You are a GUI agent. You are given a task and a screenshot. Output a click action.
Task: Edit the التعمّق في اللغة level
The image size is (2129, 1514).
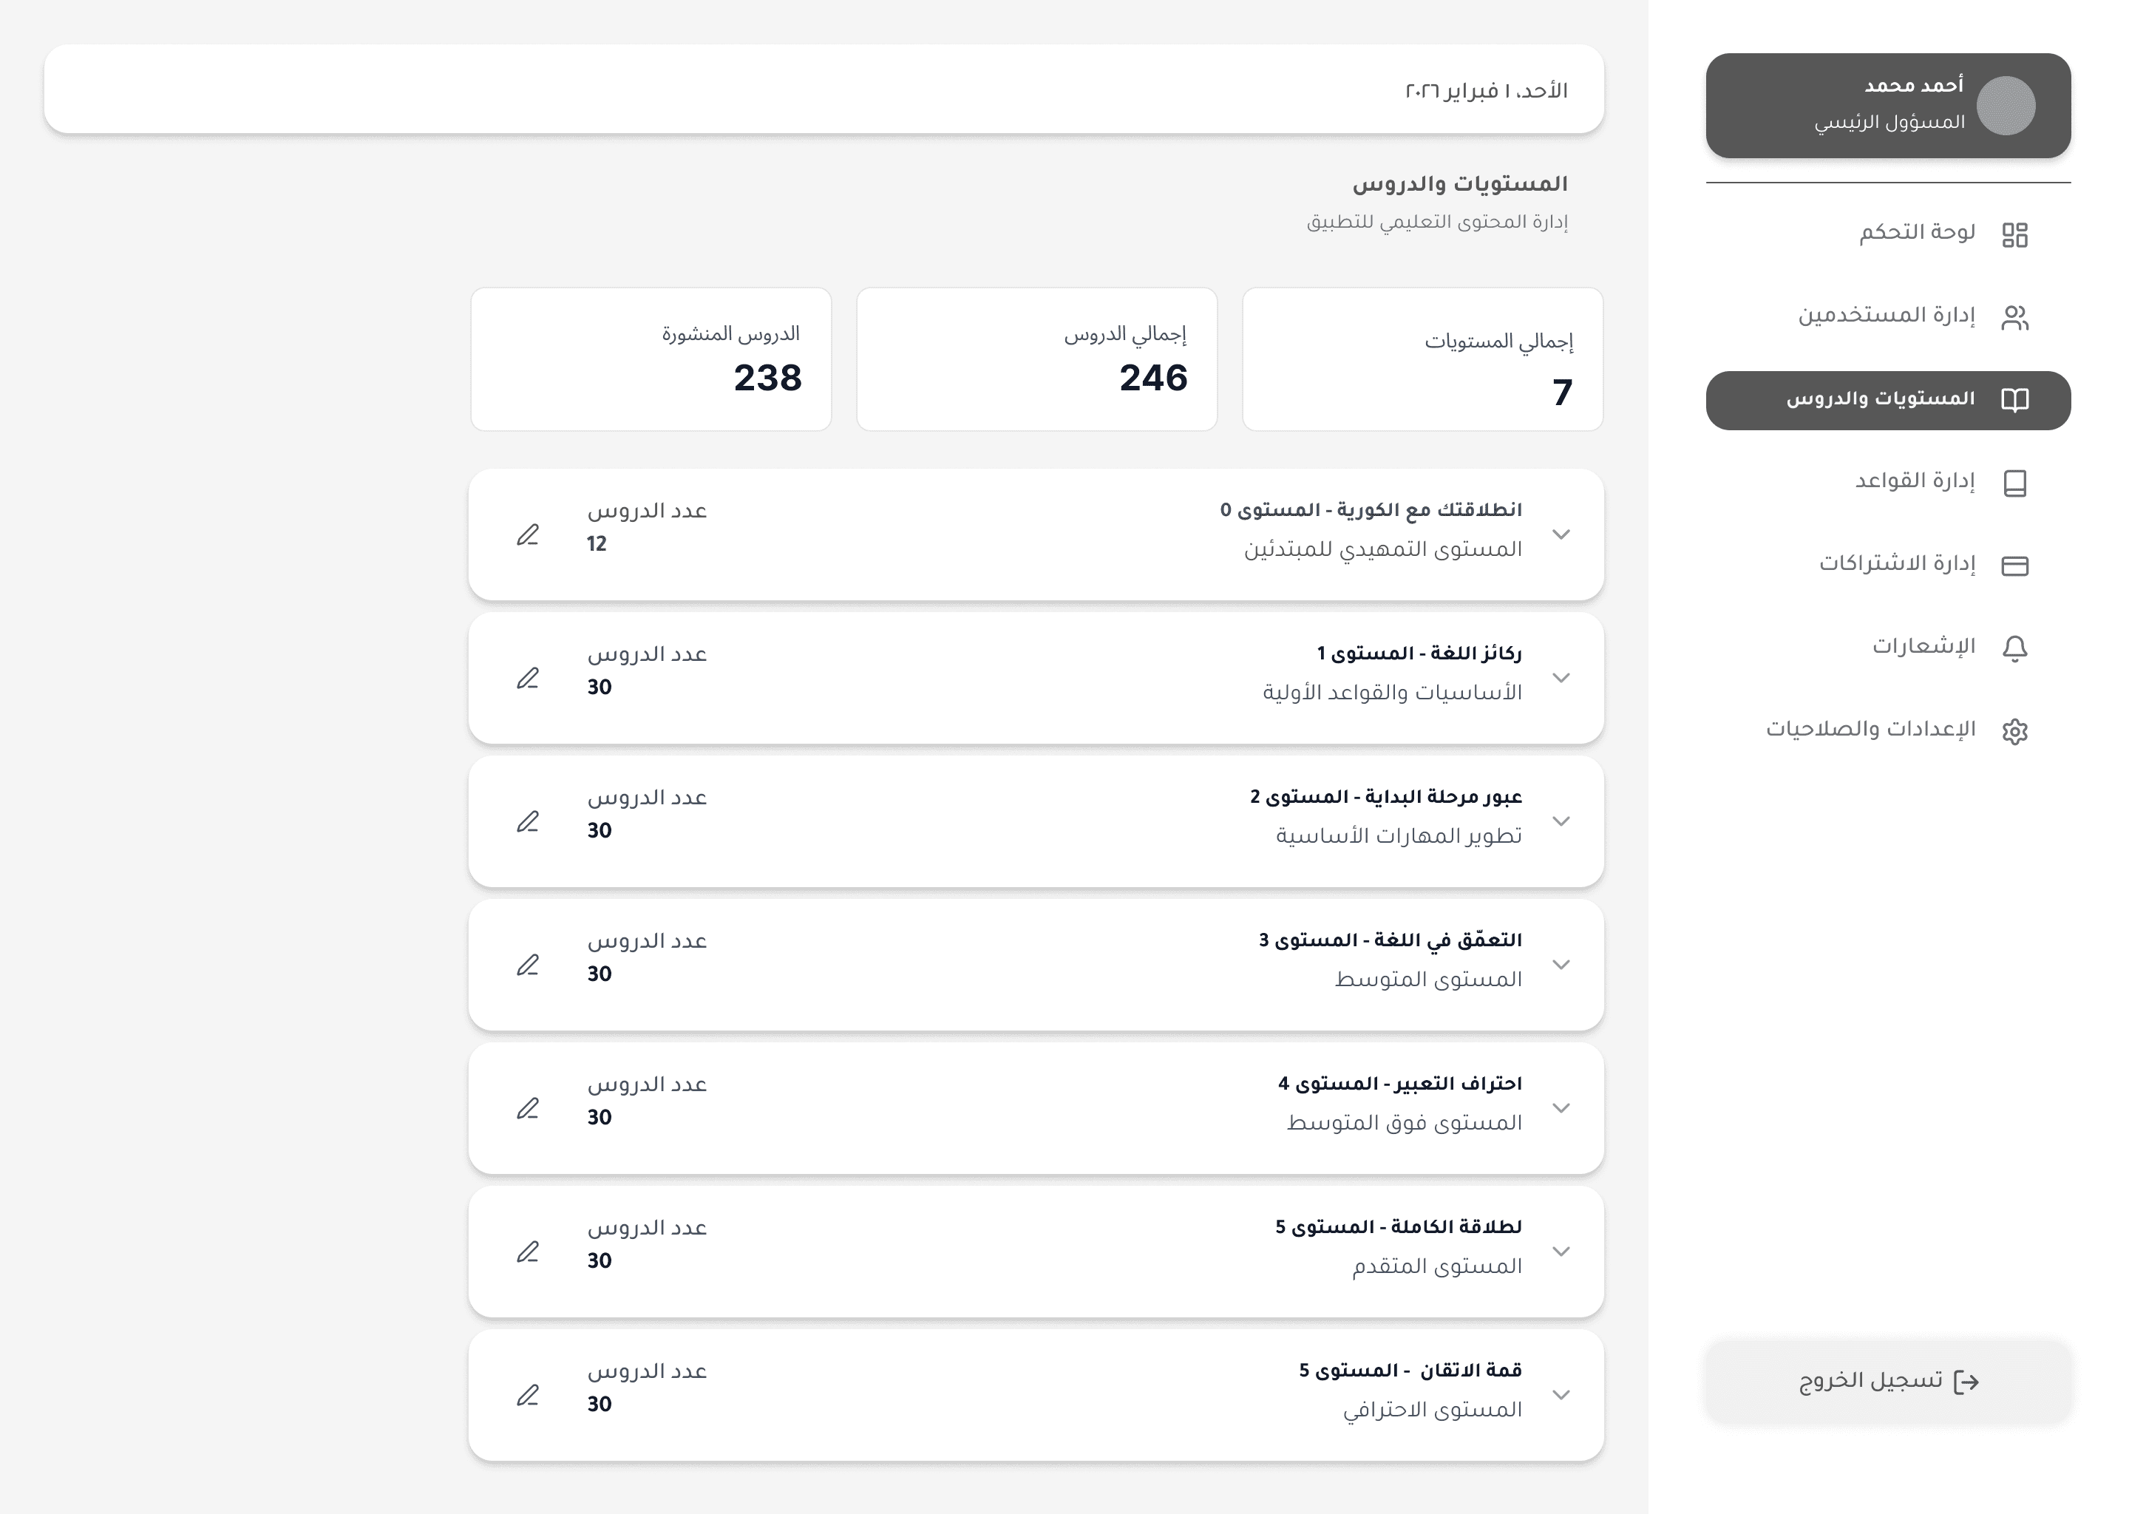click(528, 965)
